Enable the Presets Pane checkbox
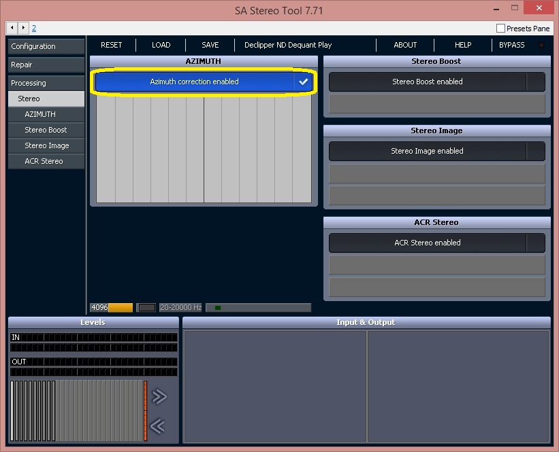The width and height of the screenshot is (559, 452). (500, 28)
